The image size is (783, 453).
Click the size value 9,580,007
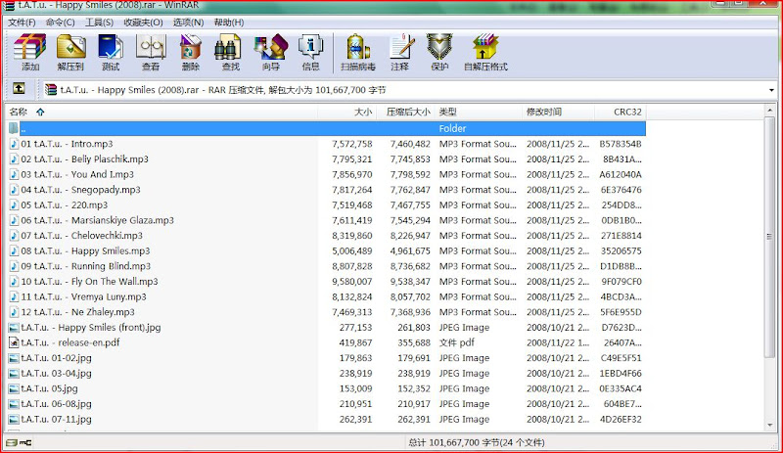tap(352, 282)
